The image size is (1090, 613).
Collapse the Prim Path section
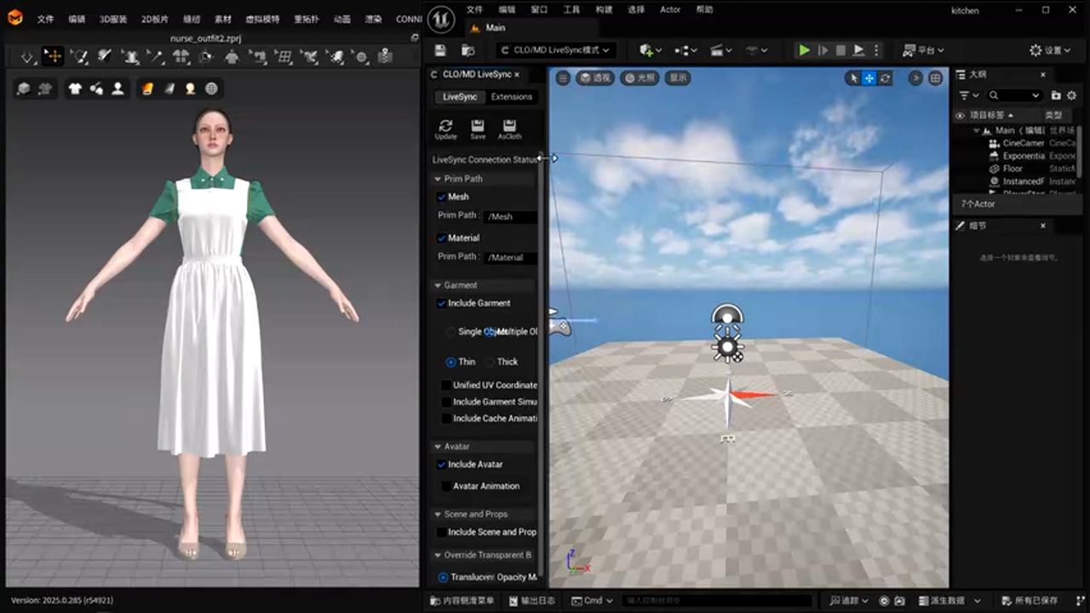point(438,179)
